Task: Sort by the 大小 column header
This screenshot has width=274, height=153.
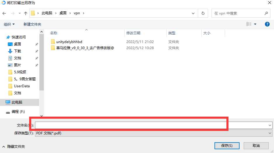Action: pos(207,33)
